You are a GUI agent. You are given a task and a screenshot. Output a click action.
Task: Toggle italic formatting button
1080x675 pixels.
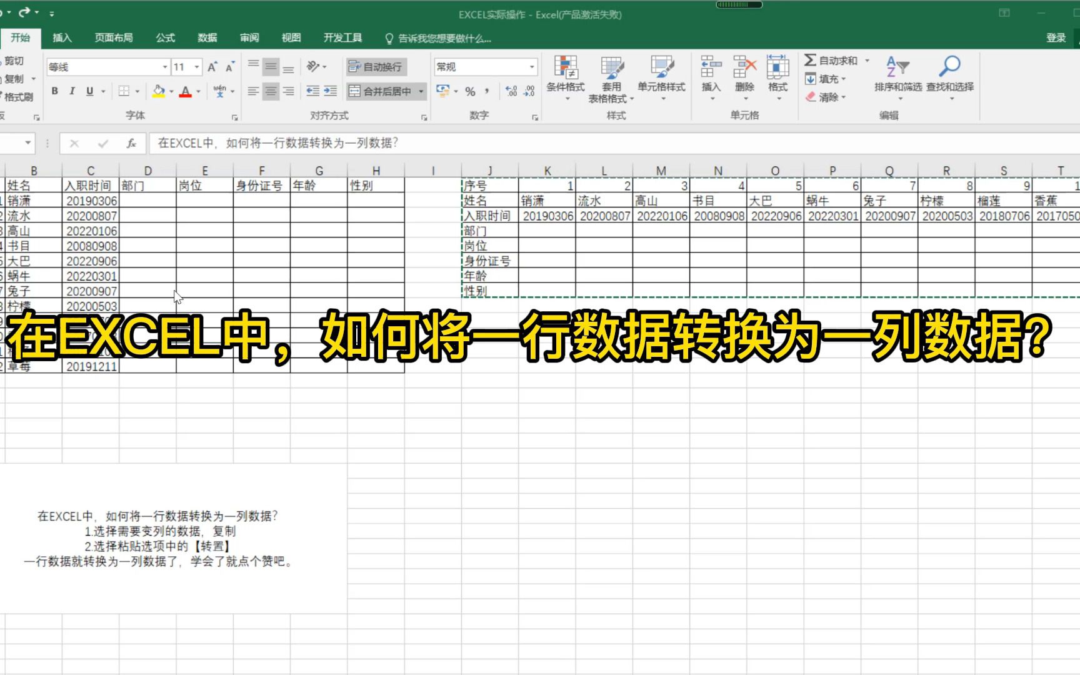click(72, 91)
